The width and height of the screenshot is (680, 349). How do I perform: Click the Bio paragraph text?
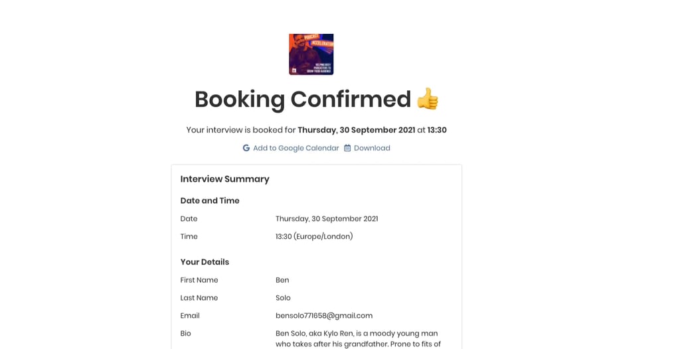pos(358,339)
